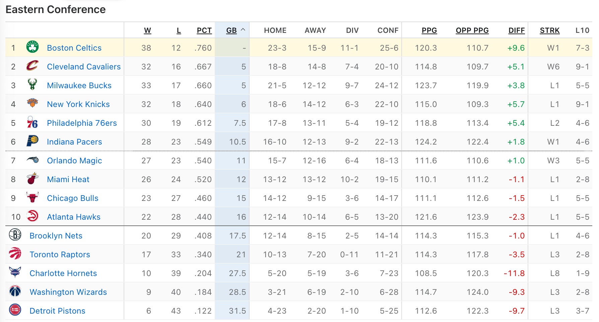Sort standings by W column
599x322 pixels.
click(x=147, y=31)
